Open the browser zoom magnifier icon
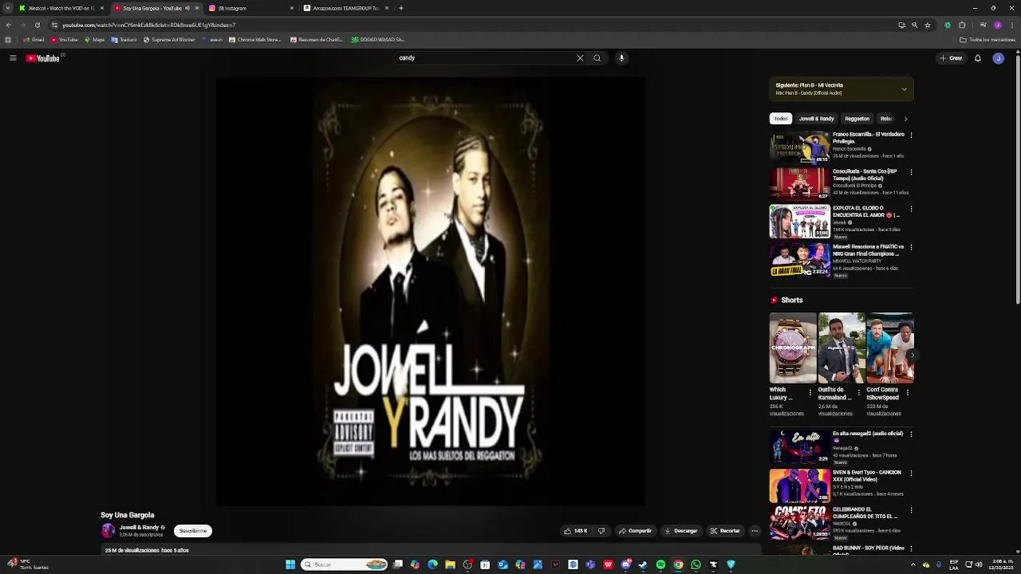Screen dimensions: 1021x574 (914, 25)
